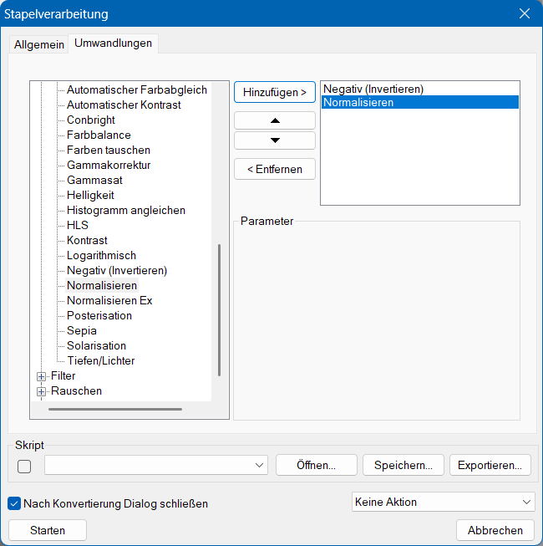Open the Keine Aktion dropdown
Screen dimensions: 543x546
pyautogui.click(x=444, y=502)
